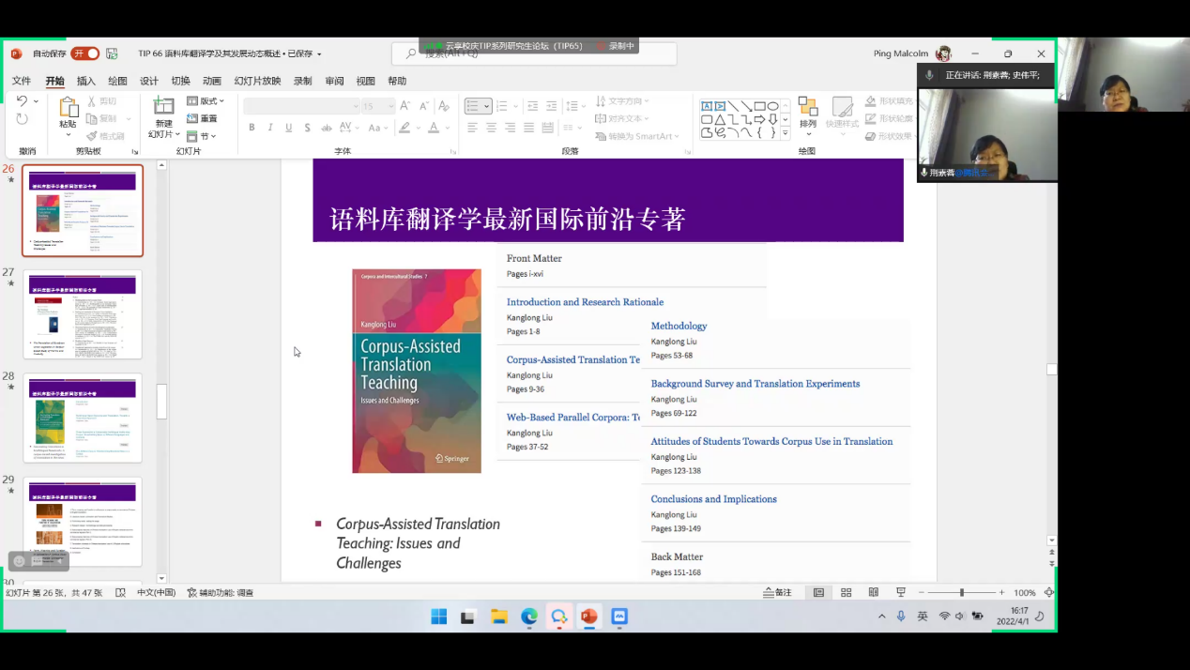Switch to Slide Sorter view
Screen dimensions: 1190x670
tap(846, 593)
